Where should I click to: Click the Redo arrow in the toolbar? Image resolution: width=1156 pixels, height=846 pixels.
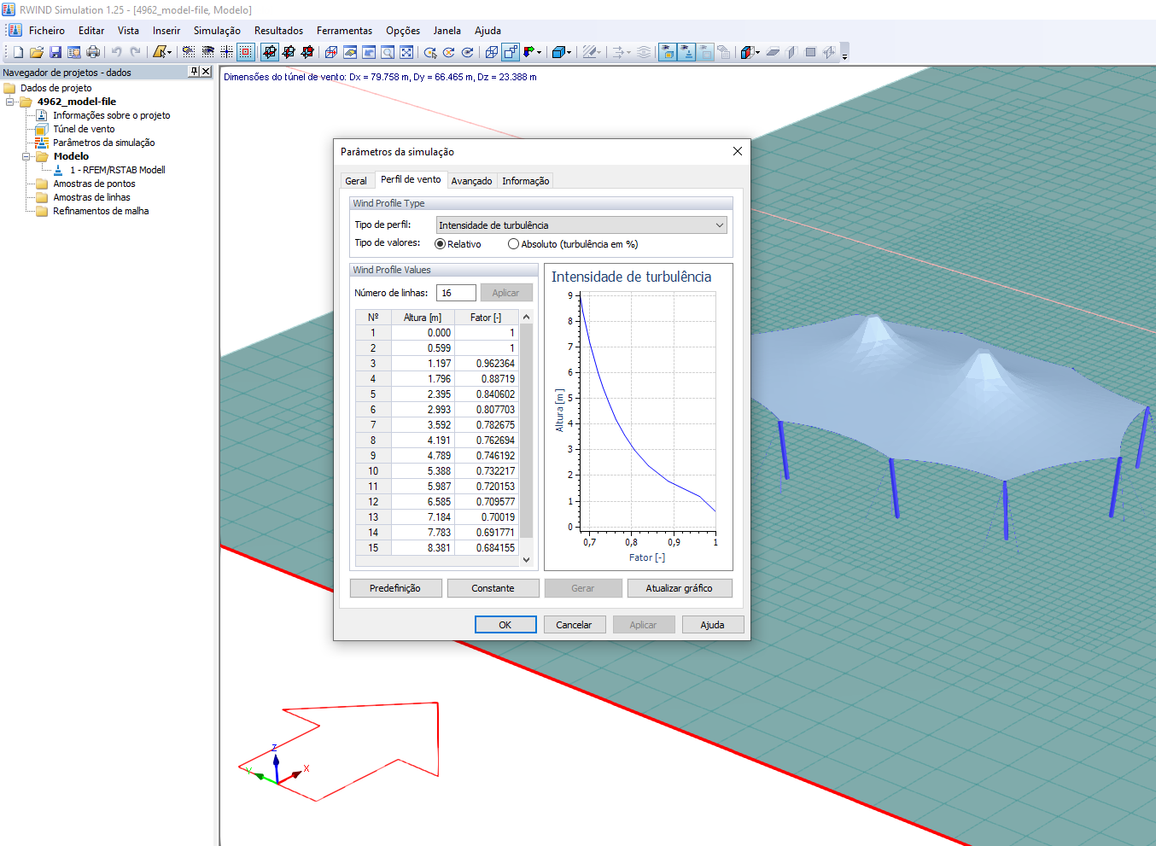tap(136, 52)
